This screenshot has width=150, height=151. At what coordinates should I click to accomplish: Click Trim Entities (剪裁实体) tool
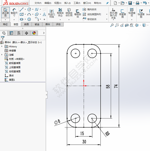[60, 12]
